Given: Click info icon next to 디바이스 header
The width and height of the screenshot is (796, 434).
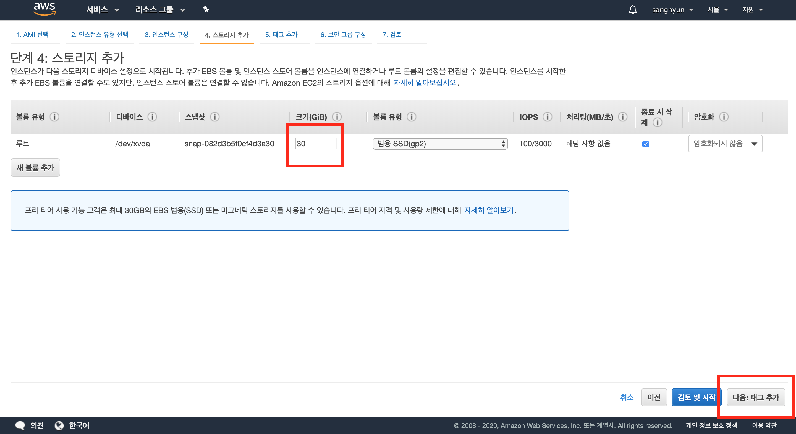Looking at the screenshot, I should [x=152, y=117].
